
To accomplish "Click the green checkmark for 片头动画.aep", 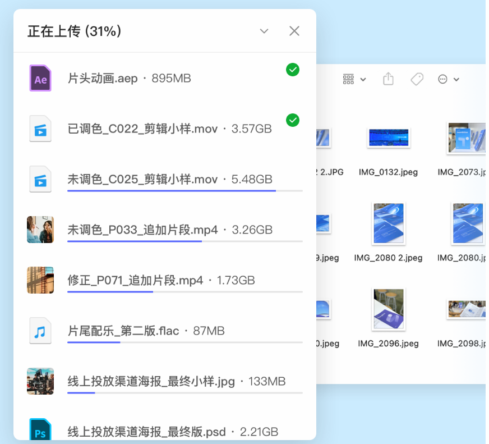I will pyautogui.click(x=293, y=70).
